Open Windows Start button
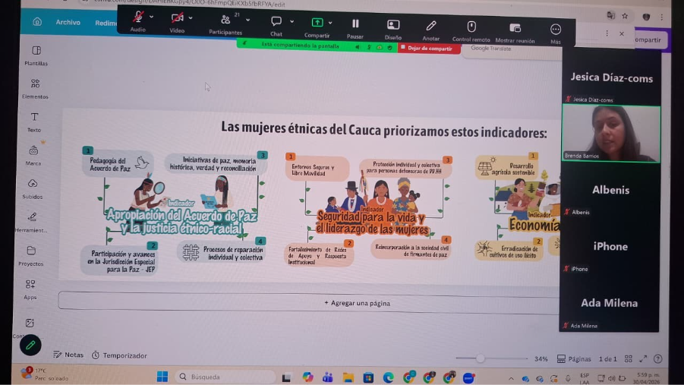Image resolution: width=684 pixels, height=385 pixels. pyautogui.click(x=162, y=377)
